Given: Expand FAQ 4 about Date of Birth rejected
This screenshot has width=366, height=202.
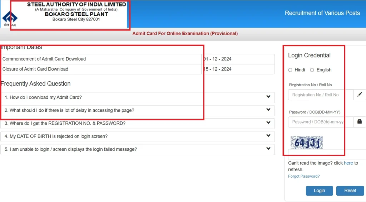Looking at the screenshot, I should [x=138, y=136].
